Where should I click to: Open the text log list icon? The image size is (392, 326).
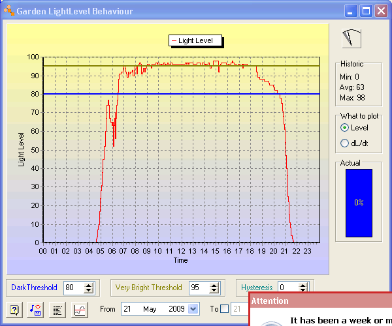(x=57, y=309)
